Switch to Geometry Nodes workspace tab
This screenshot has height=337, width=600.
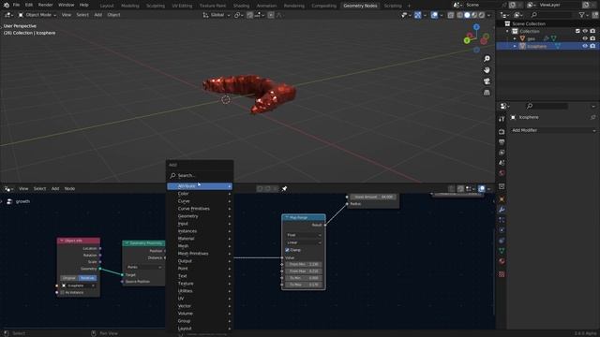pyautogui.click(x=360, y=6)
